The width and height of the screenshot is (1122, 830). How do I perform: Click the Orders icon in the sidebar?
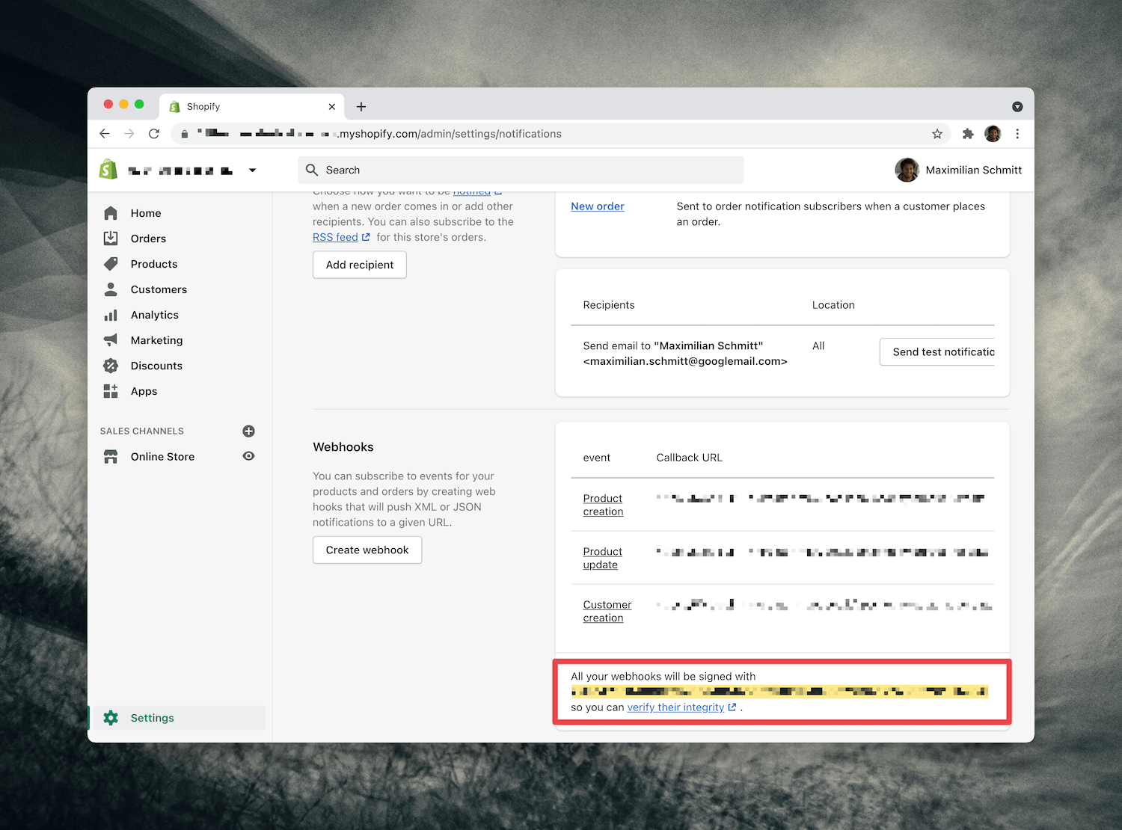(111, 239)
